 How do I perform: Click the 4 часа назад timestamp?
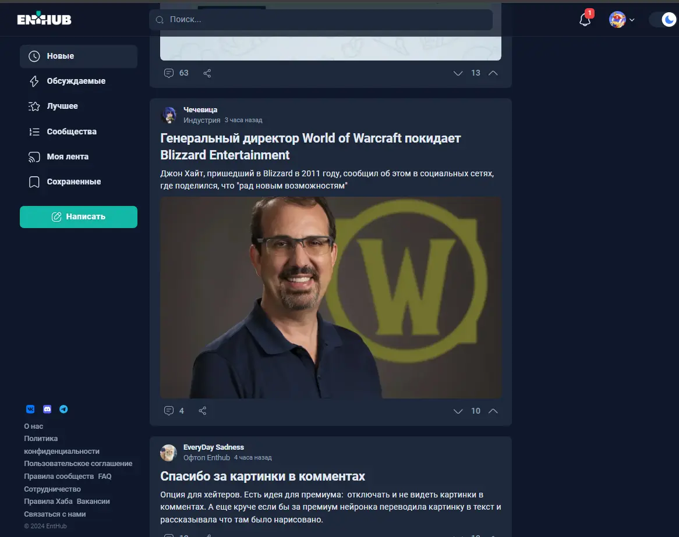click(253, 458)
